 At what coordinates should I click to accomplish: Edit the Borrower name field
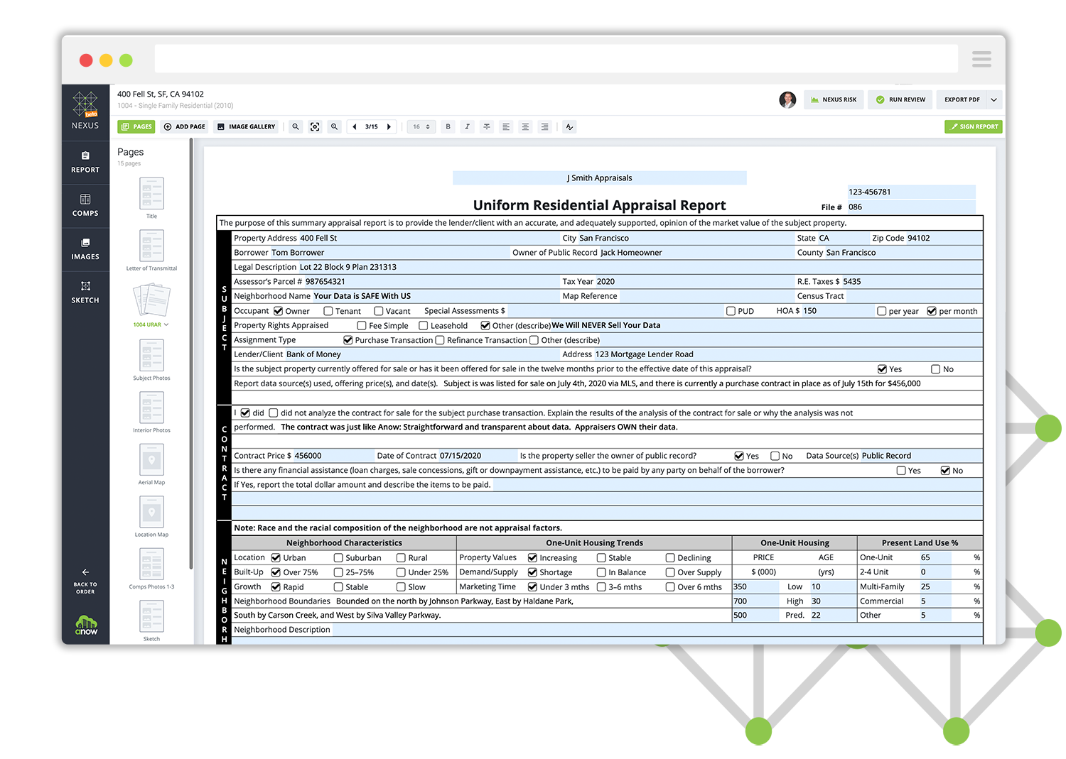tap(389, 253)
